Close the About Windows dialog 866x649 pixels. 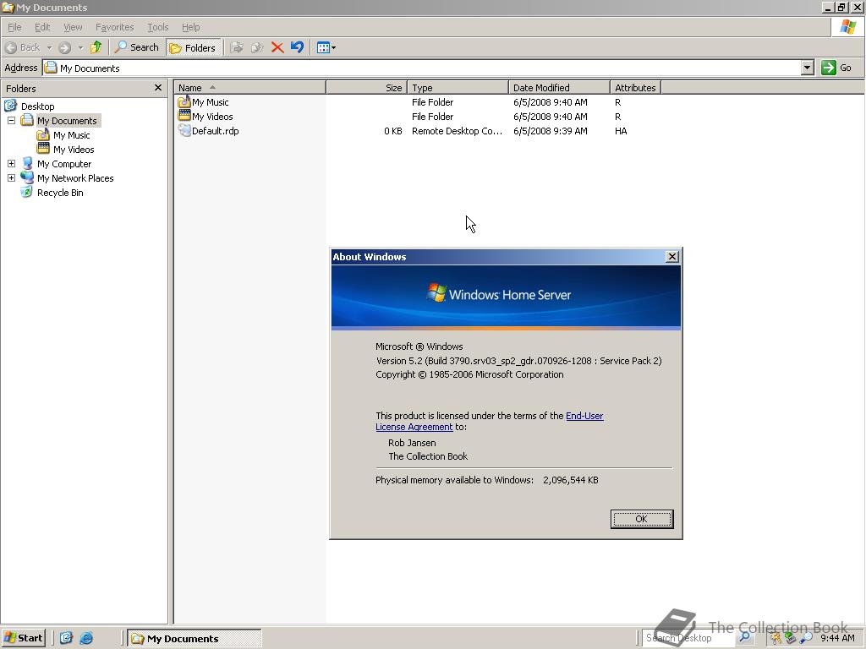672,257
